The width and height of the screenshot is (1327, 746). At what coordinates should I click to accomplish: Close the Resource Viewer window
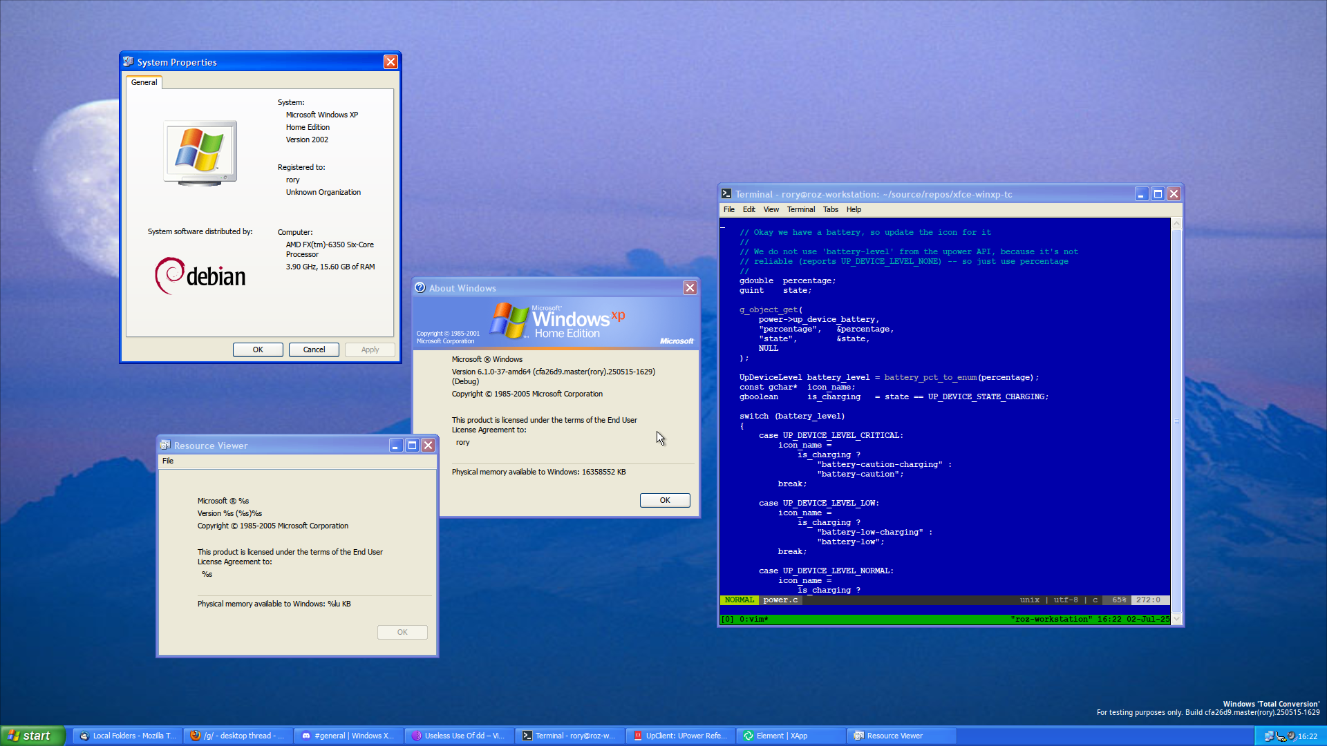(x=429, y=445)
